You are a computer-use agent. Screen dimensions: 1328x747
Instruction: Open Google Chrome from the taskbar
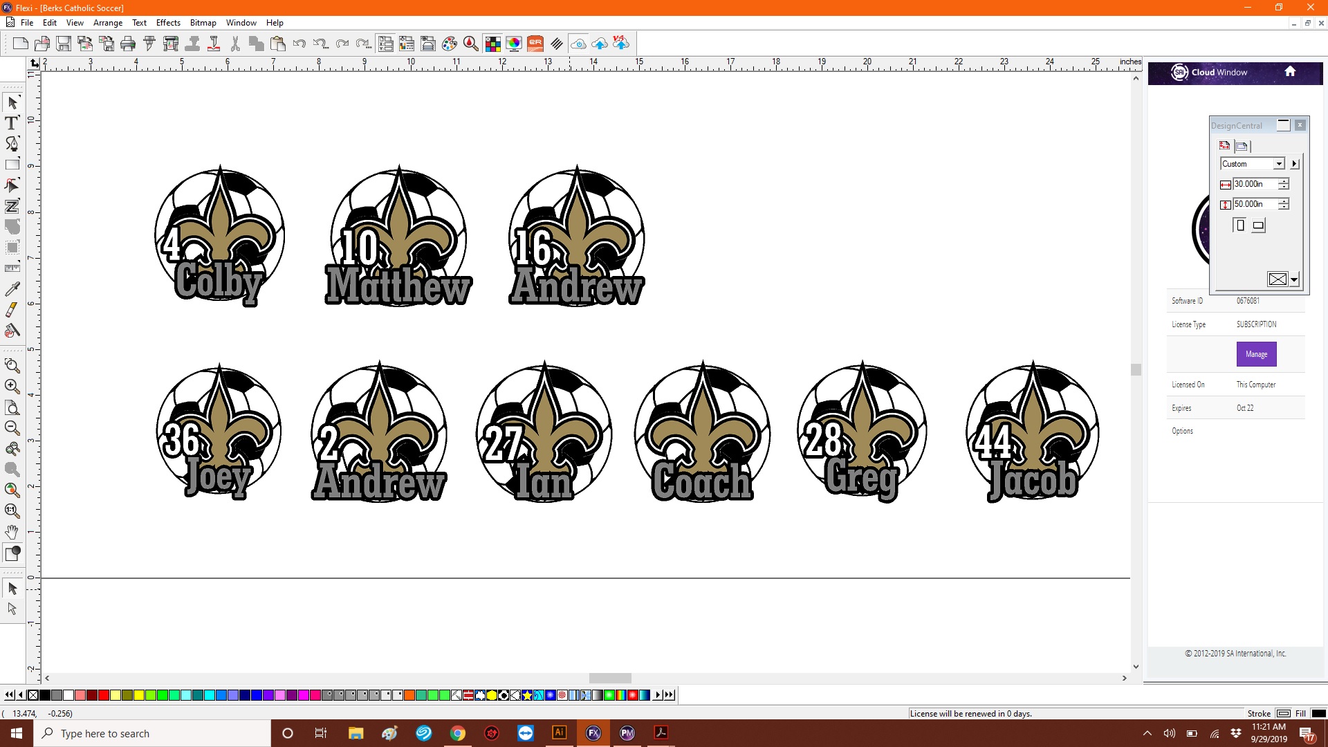point(458,733)
